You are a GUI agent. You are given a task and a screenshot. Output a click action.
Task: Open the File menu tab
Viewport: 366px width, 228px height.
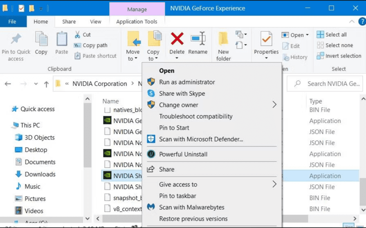(12, 22)
